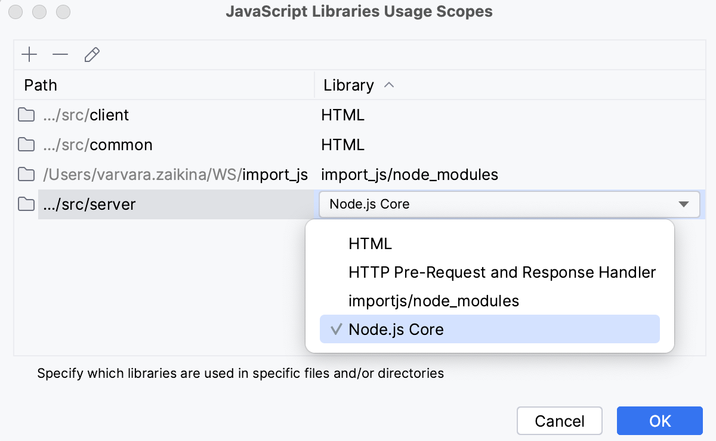Click the Cancel button

click(560, 421)
